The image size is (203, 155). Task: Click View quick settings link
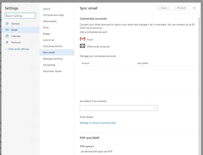pyautogui.click(x=19, y=49)
